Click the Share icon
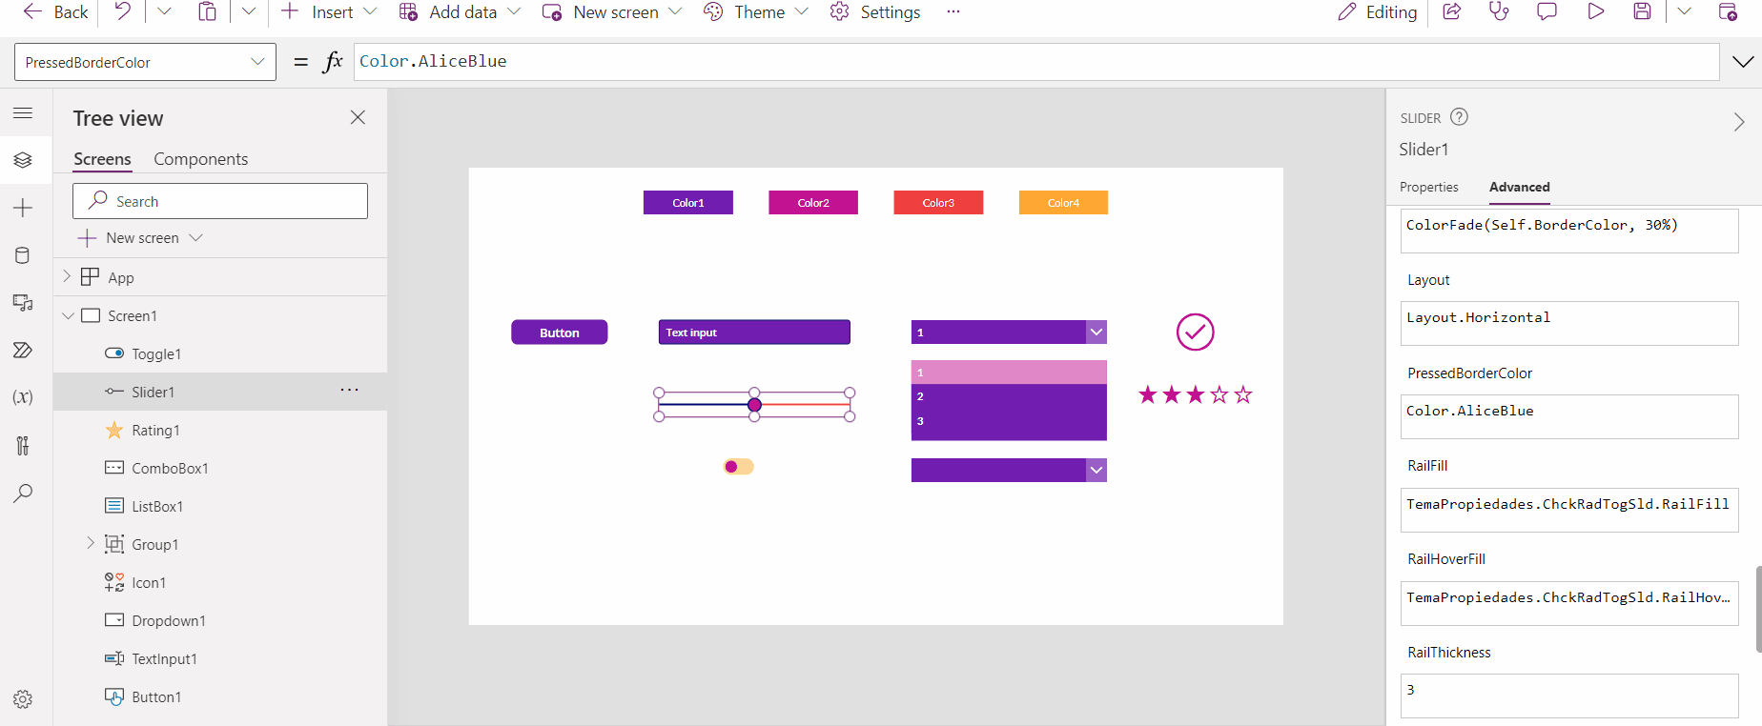 (x=1452, y=11)
